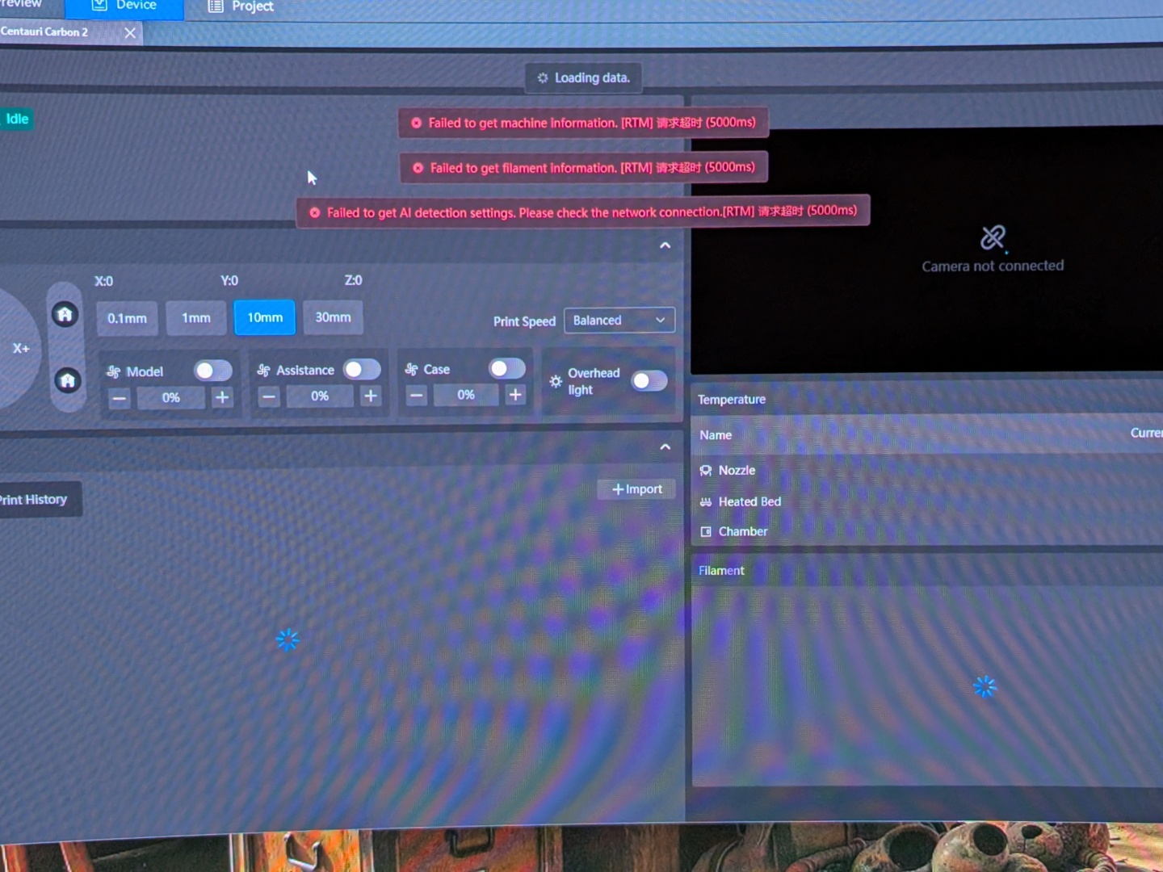This screenshot has width=1163, height=872.
Task: Select the 30mm step distance
Action: [x=333, y=317]
